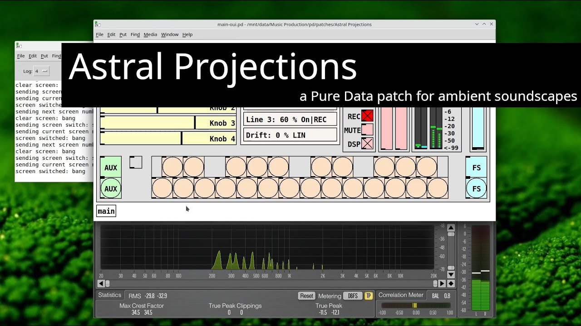The height and width of the screenshot is (326, 581).
Task: Click the yellow TP metering button
Action: click(369, 296)
